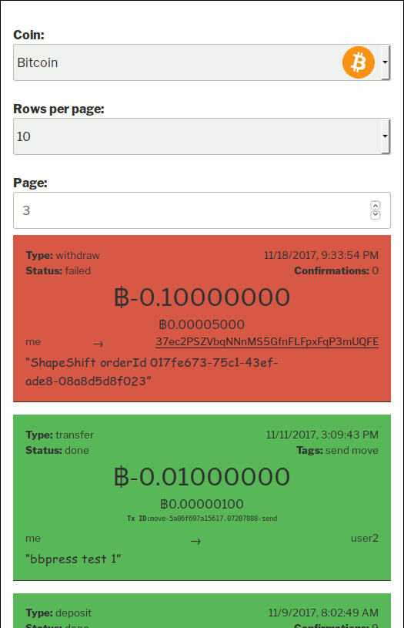Increment the Page number with up arrow
Image resolution: width=404 pixels, height=628 pixels.
coord(376,206)
